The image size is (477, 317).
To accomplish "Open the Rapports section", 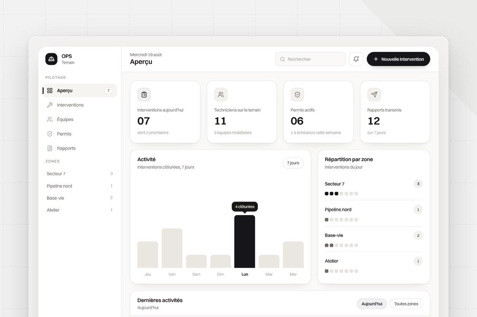I will point(79,148).
